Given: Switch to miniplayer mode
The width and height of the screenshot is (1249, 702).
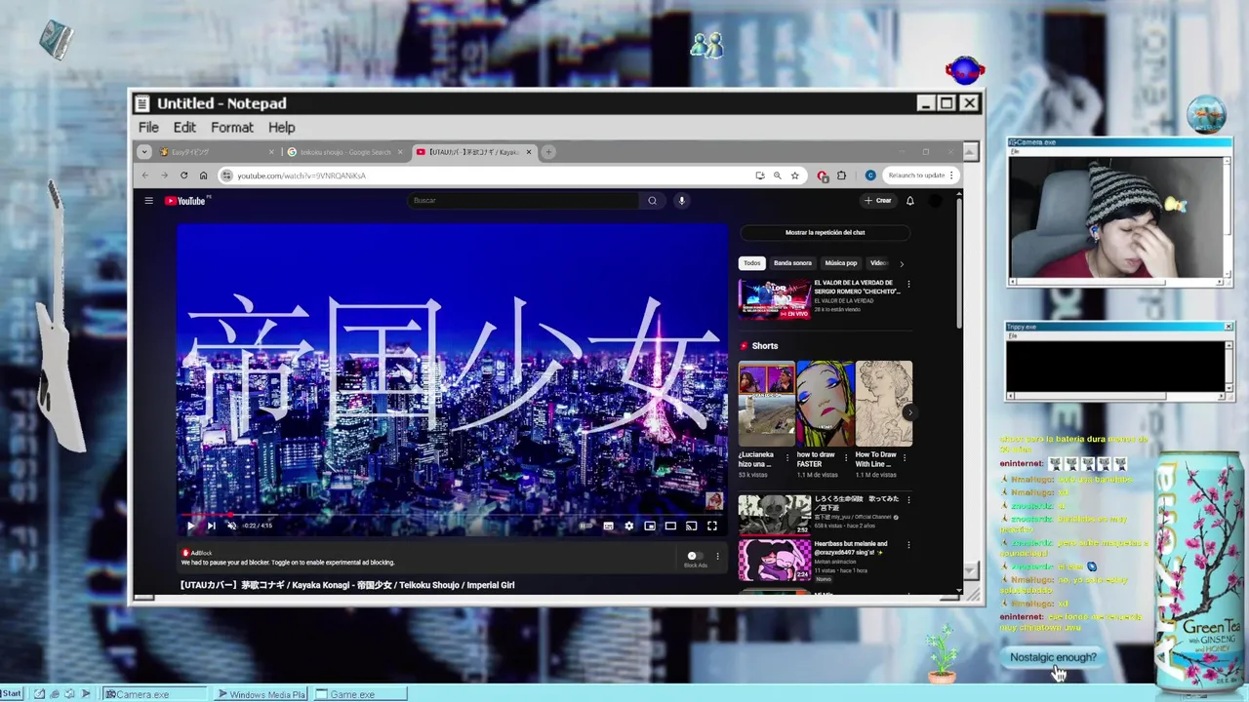Looking at the screenshot, I should click(x=650, y=526).
